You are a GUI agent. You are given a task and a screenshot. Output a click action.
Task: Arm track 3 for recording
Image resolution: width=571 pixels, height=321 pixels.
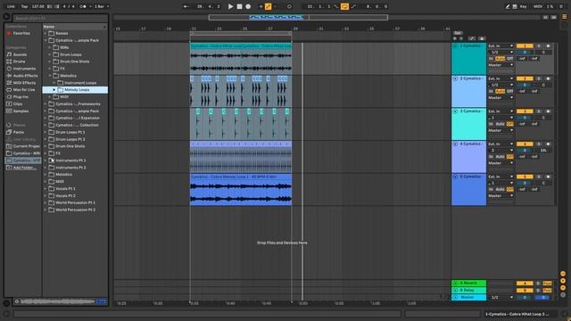pyautogui.click(x=548, y=111)
